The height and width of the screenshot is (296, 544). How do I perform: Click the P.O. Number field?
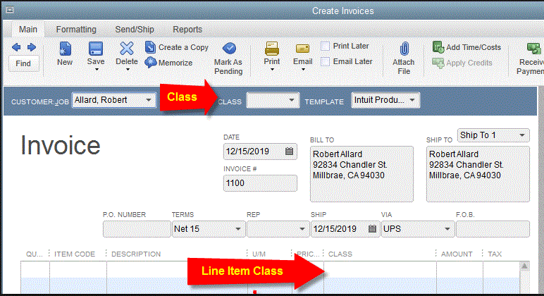(137, 229)
